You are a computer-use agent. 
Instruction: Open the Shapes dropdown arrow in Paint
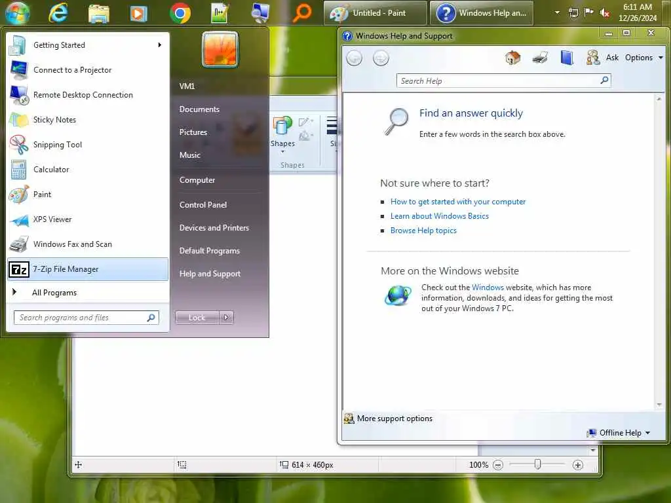282,152
